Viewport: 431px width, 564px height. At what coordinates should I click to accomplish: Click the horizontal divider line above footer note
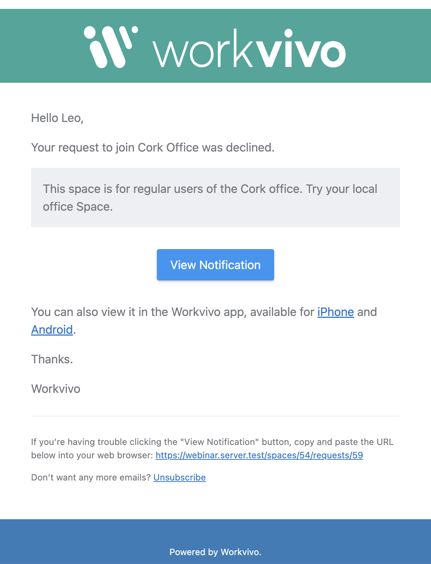pos(215,416)
